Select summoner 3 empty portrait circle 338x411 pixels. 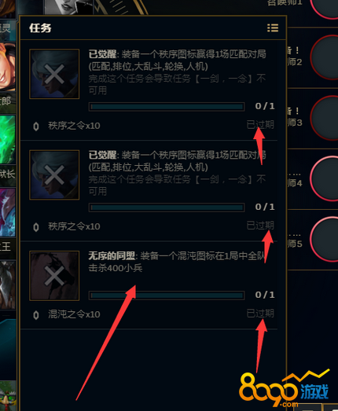(325, 118)
